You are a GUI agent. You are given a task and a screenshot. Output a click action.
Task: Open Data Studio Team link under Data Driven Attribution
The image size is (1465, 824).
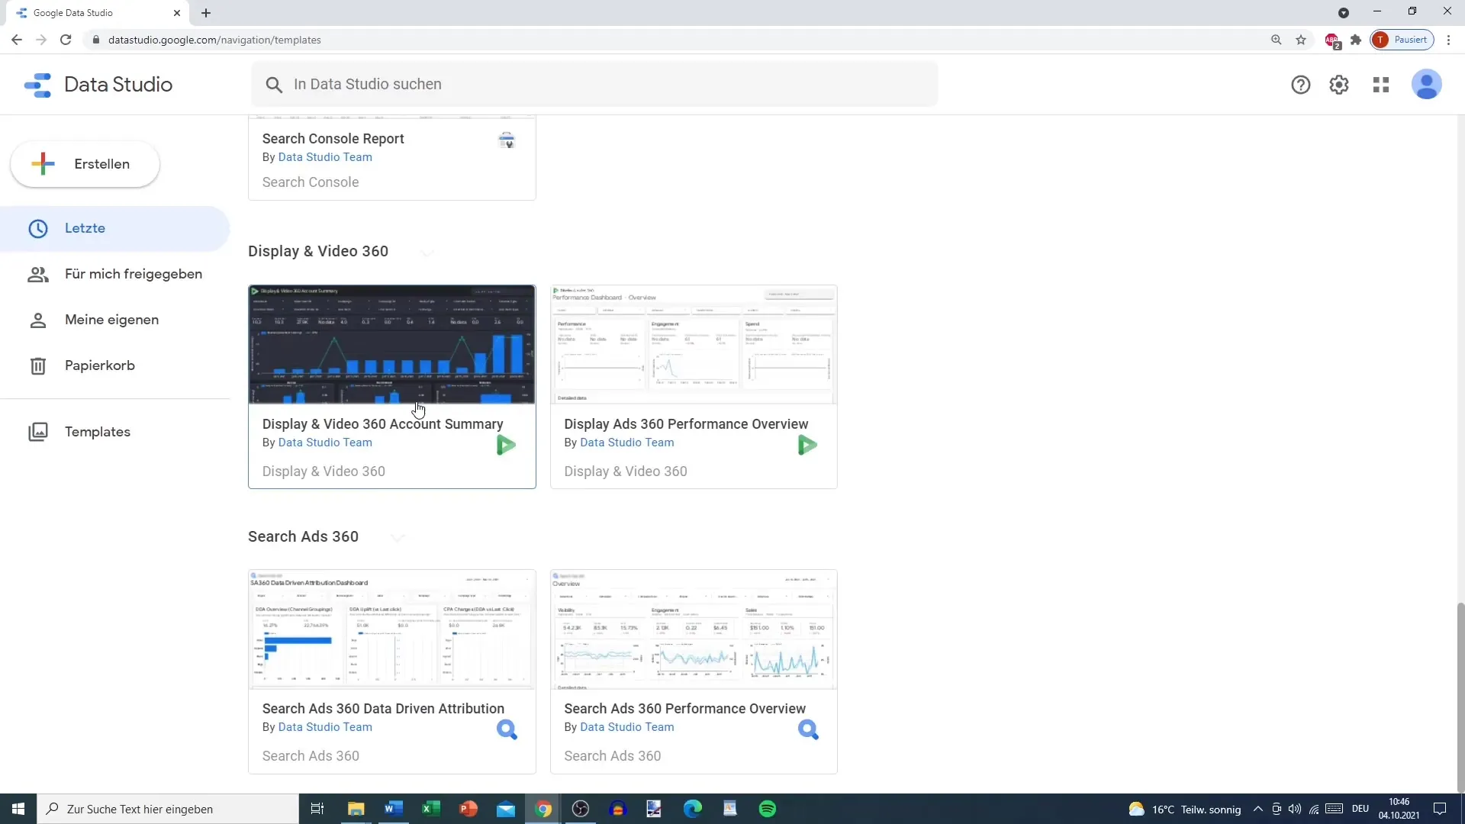pos(325,727)
